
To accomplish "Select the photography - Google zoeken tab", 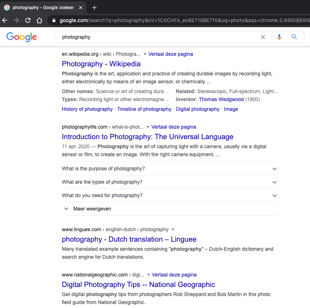I will tap(43, 8).
